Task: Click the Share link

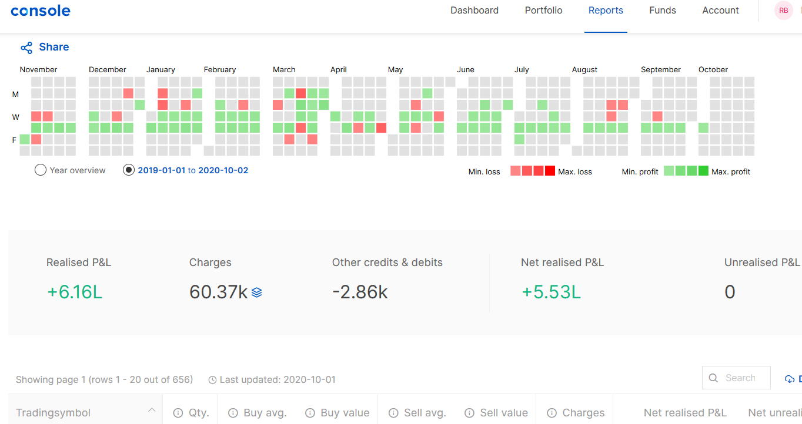Action: point(54,47)
